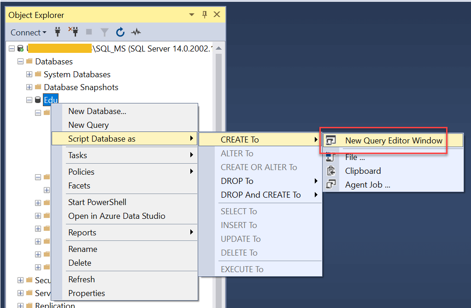471x308 pixels.
Task: Select New Query from context menu
Action: [88, 125]
